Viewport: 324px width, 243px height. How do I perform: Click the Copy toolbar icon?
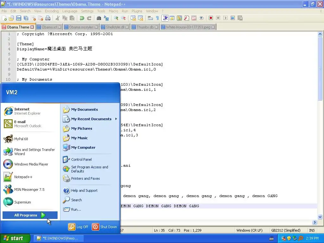click(x=65, y=18)
